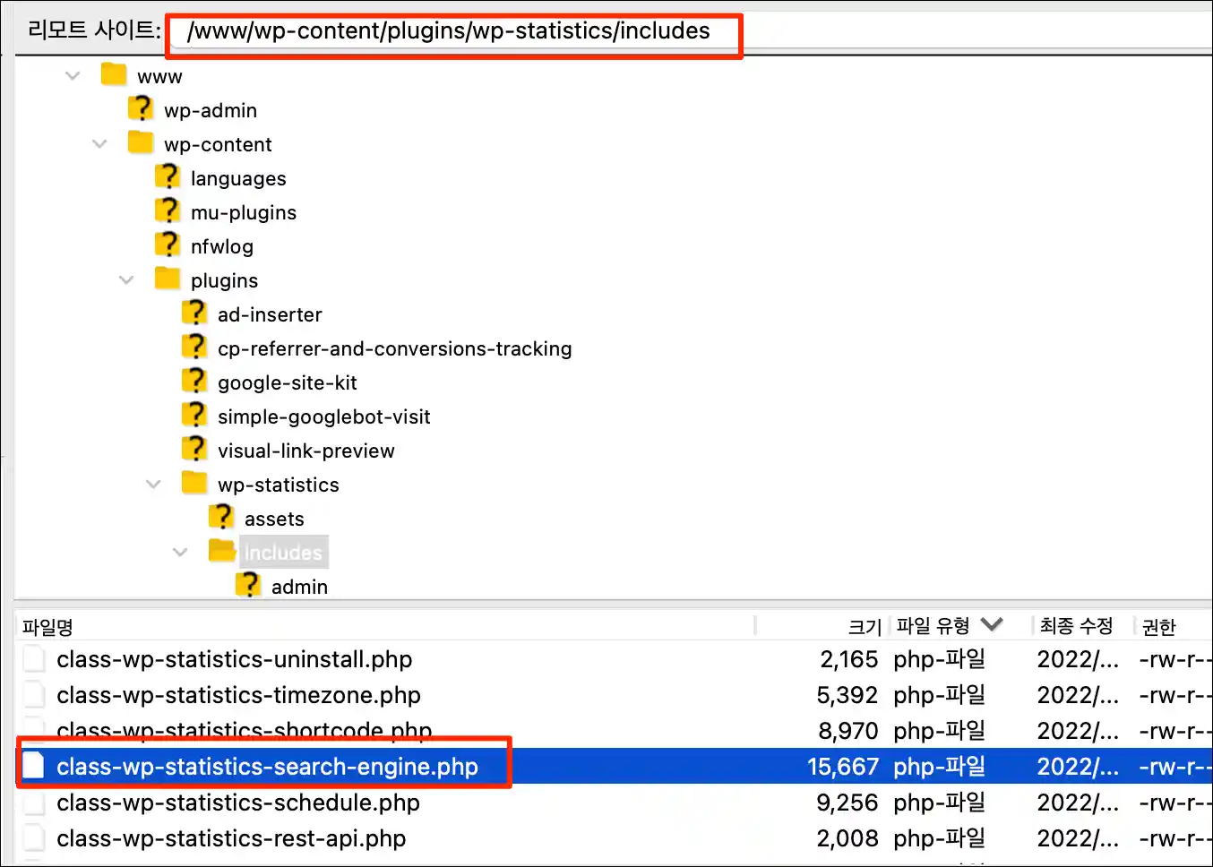Select the mu-plugins tree label
Screen dimensions: 1213x867
point(244,213)
